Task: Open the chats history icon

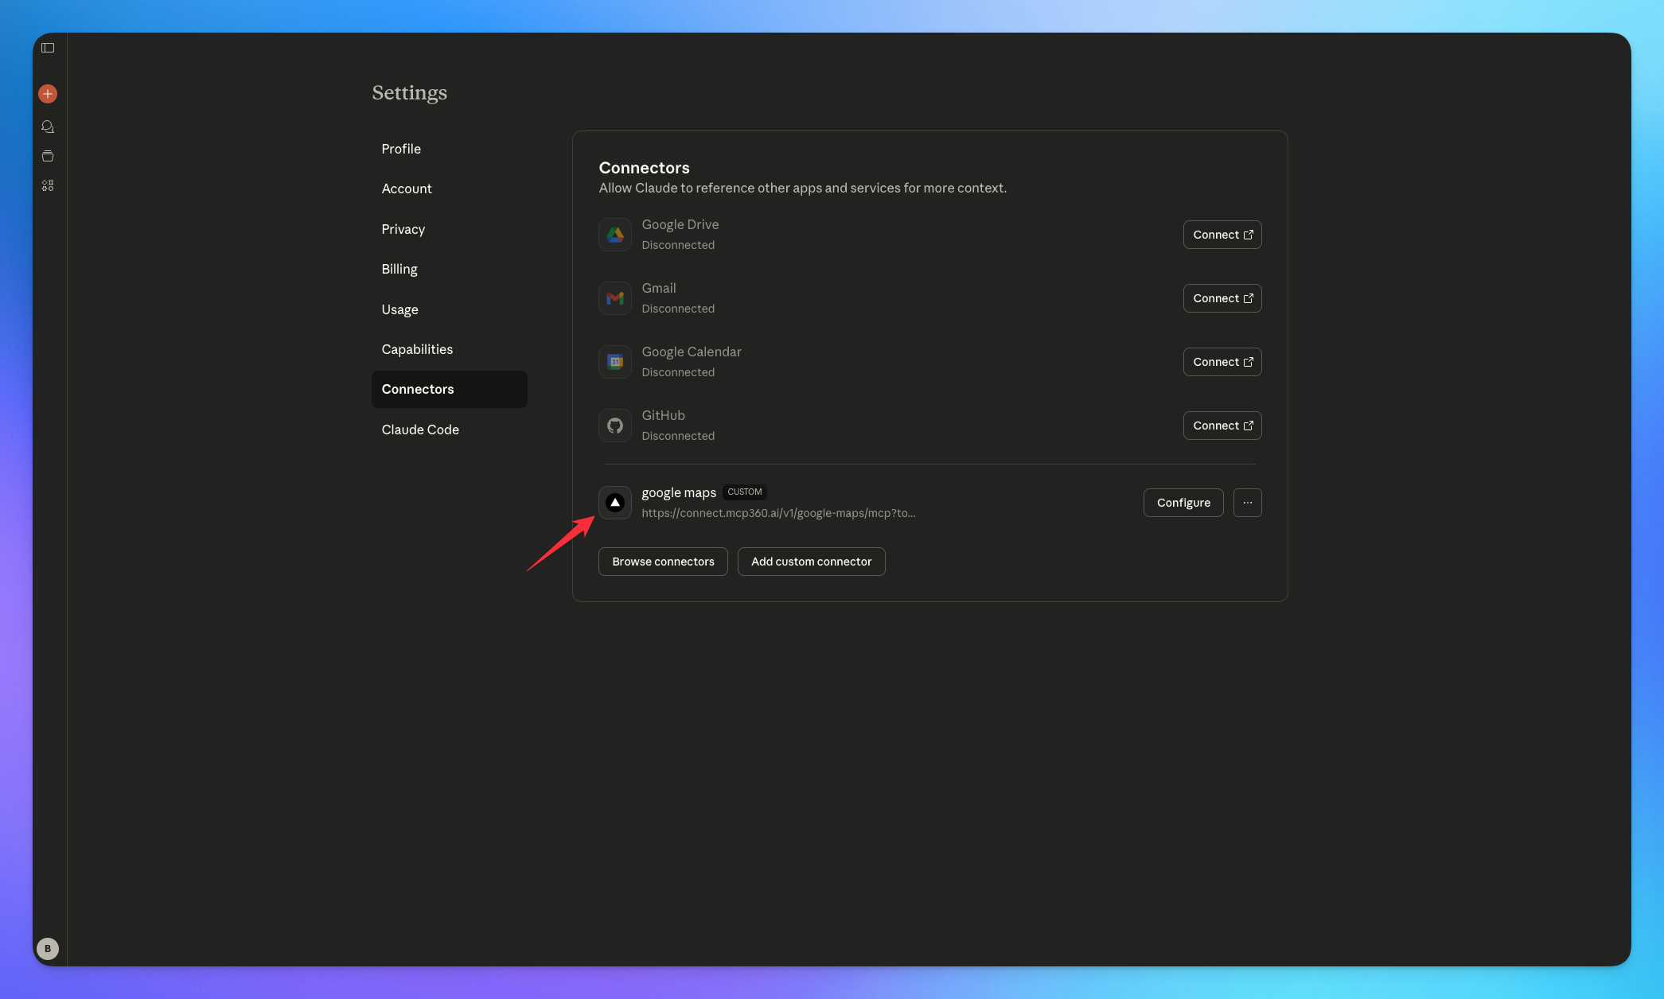Action: click(48, 126)
